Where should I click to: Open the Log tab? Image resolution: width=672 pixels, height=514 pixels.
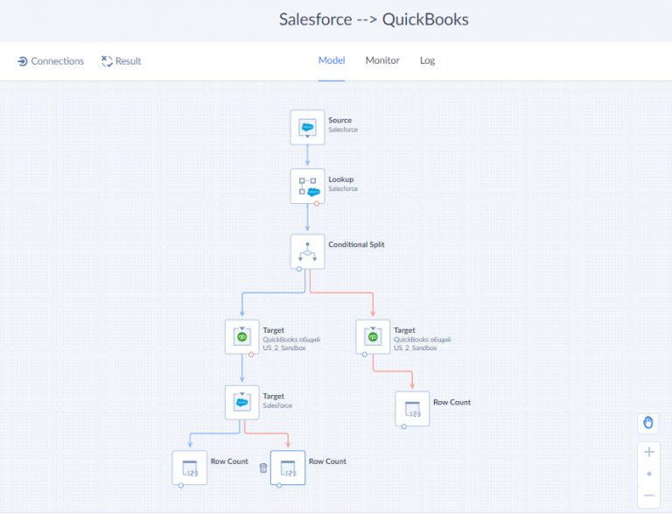click(427, 60)
